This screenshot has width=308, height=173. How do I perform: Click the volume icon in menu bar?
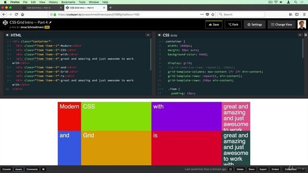point(281,2)
